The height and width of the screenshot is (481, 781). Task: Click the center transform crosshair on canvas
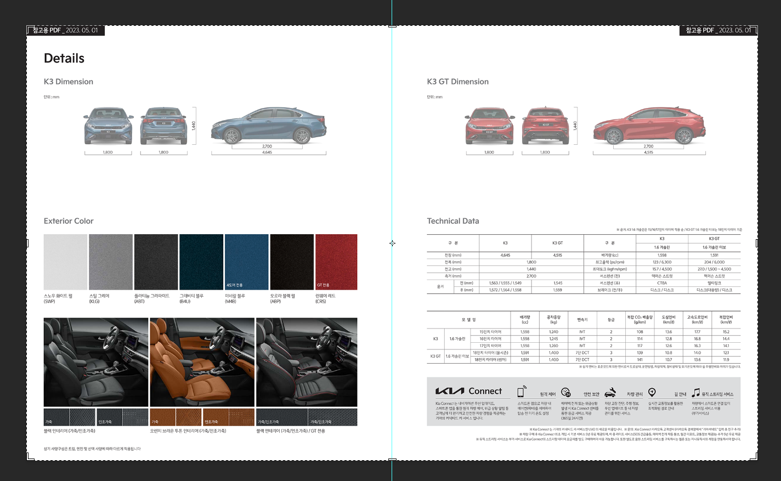tap(392, 243)
